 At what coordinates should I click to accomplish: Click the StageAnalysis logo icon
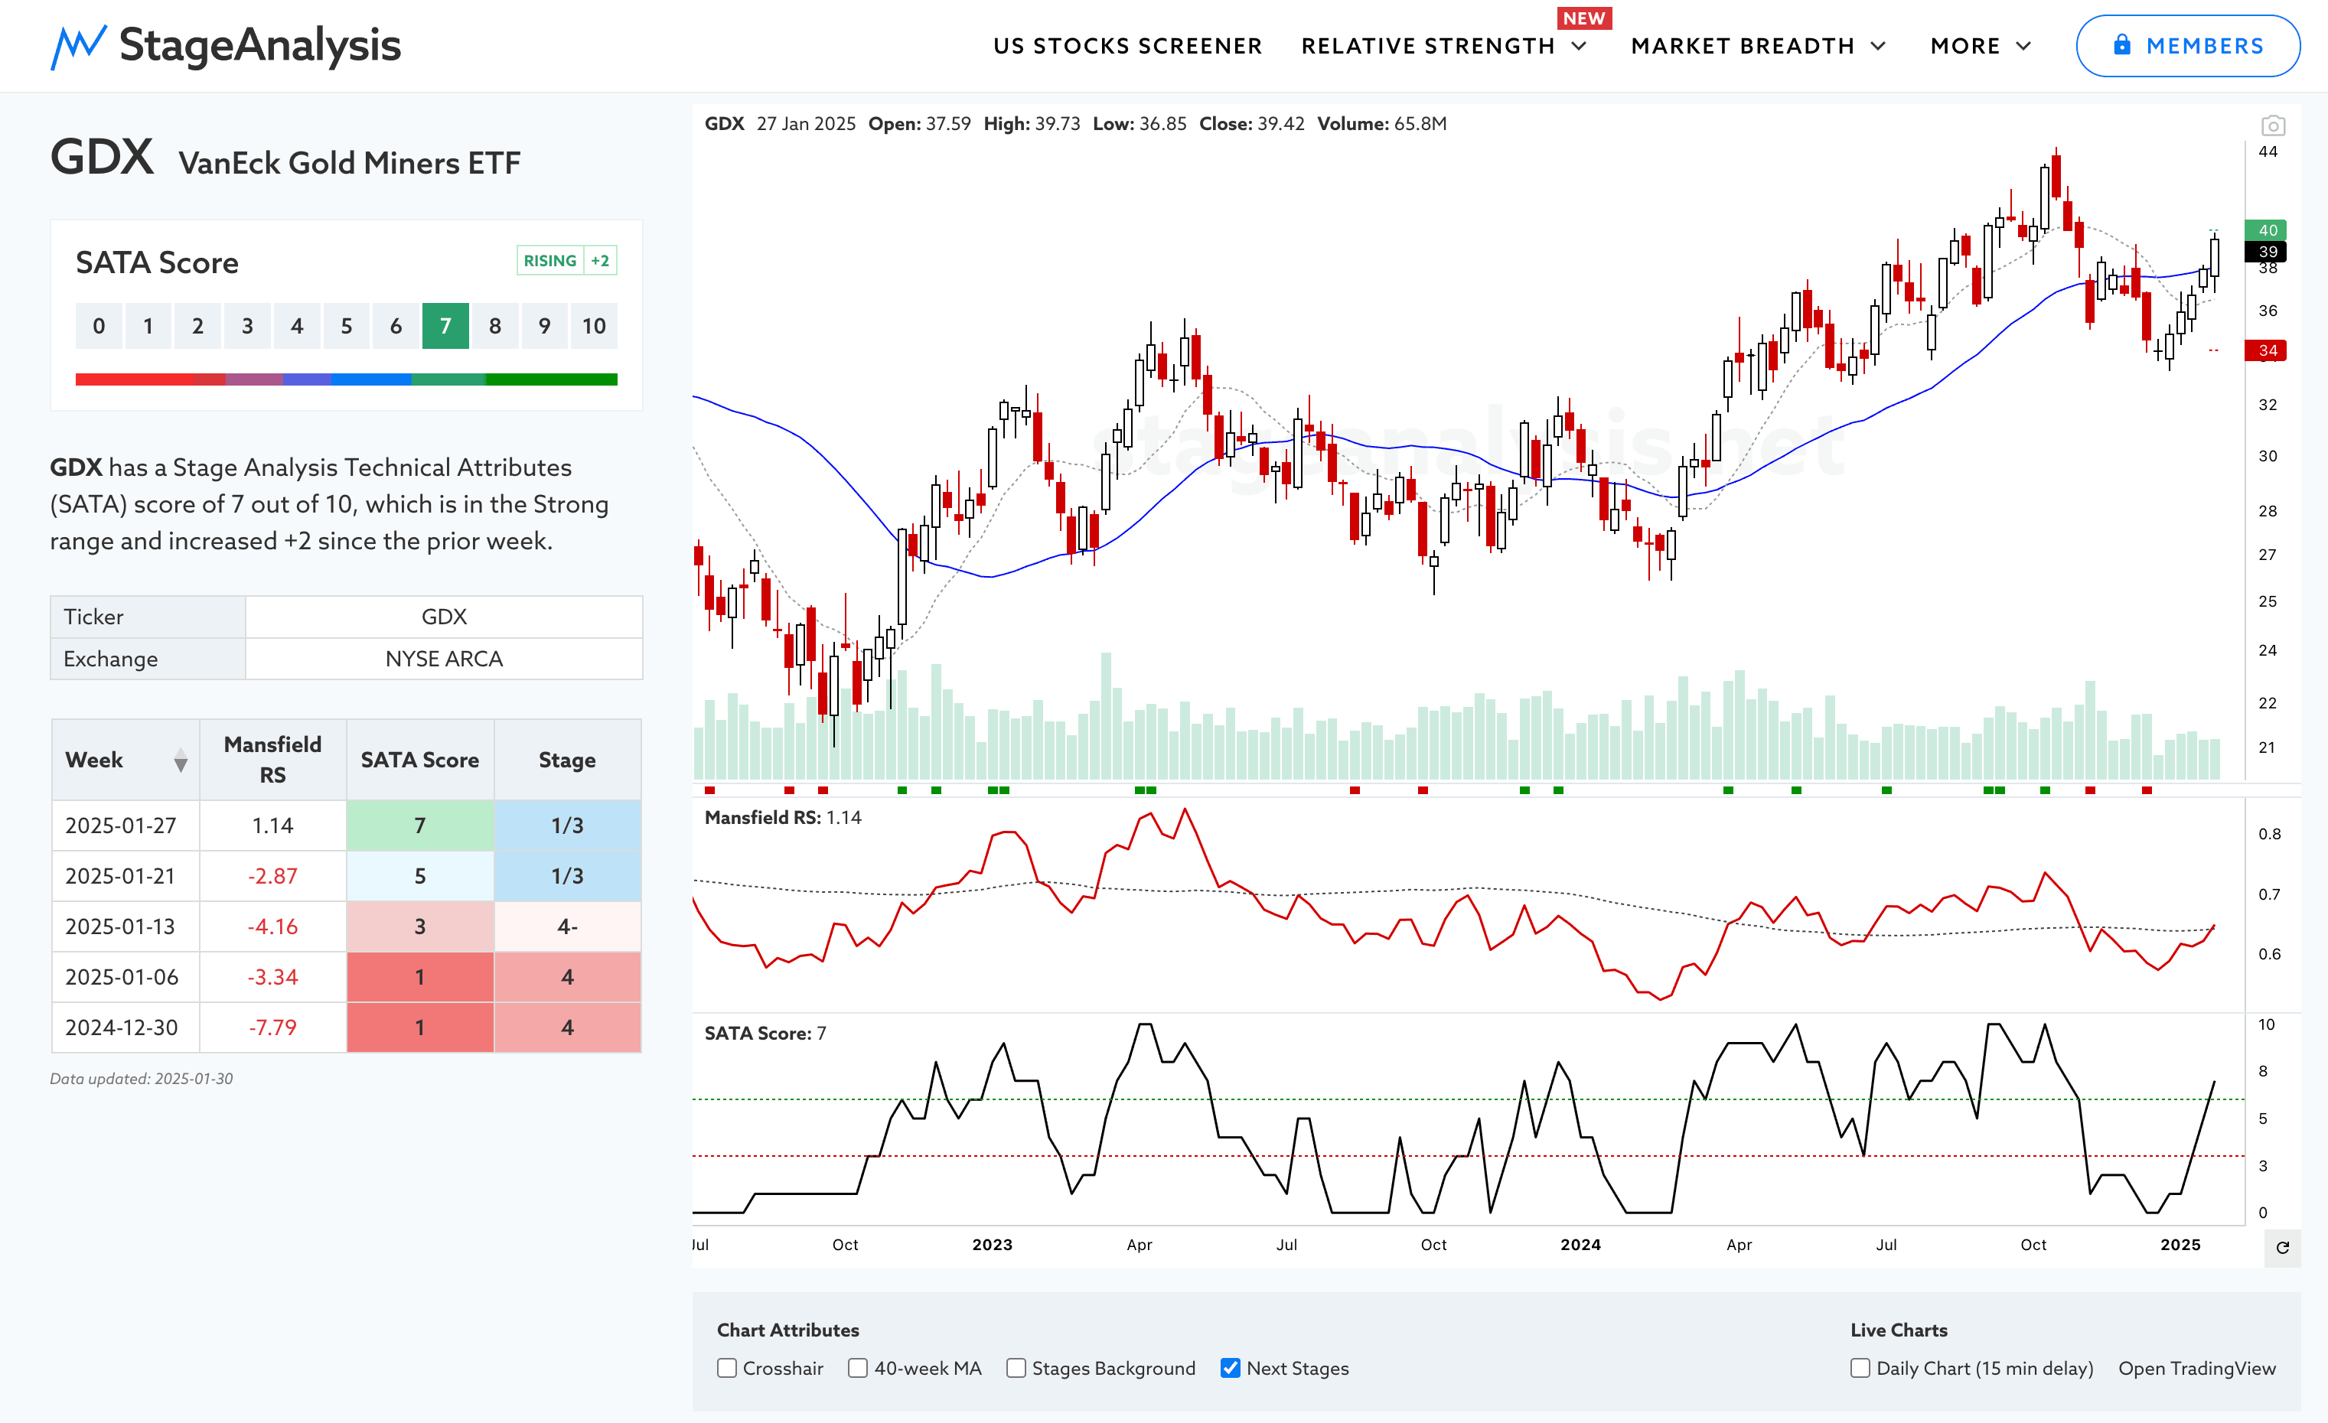click(x=78, y=46)
